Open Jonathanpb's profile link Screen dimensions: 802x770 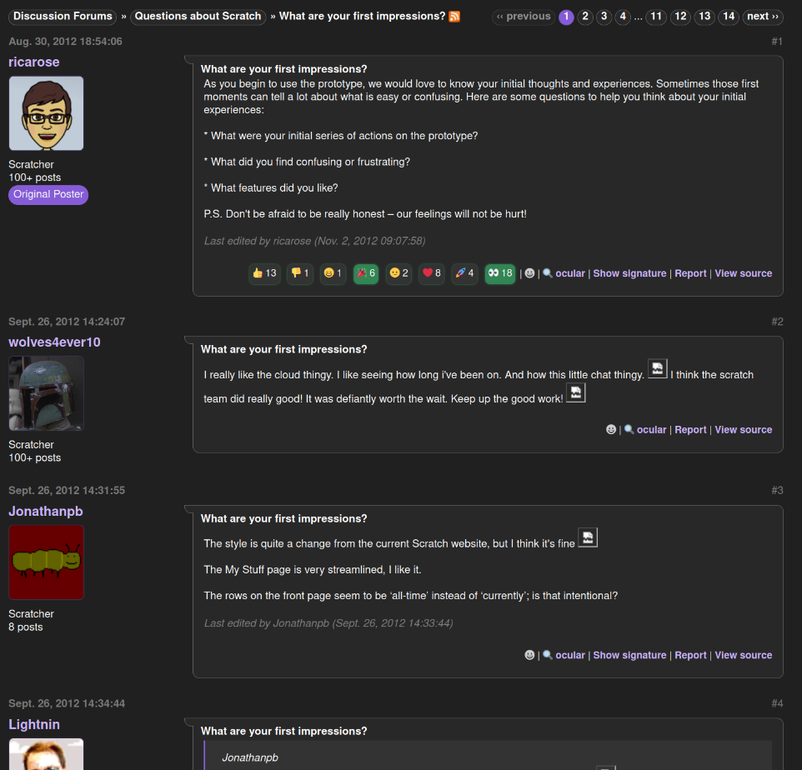(46, 512)
